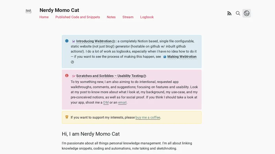Open the search magnifier icon
Image resolution: width=275 pixels, height=154 pixels.
238,13
